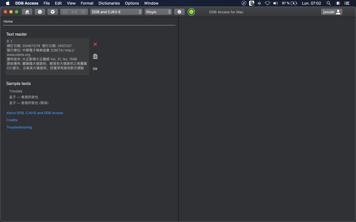Viewport: 356px width, 222px height.
Task: Open the Pinyin romanization dropdown
Action: point(158,12)
